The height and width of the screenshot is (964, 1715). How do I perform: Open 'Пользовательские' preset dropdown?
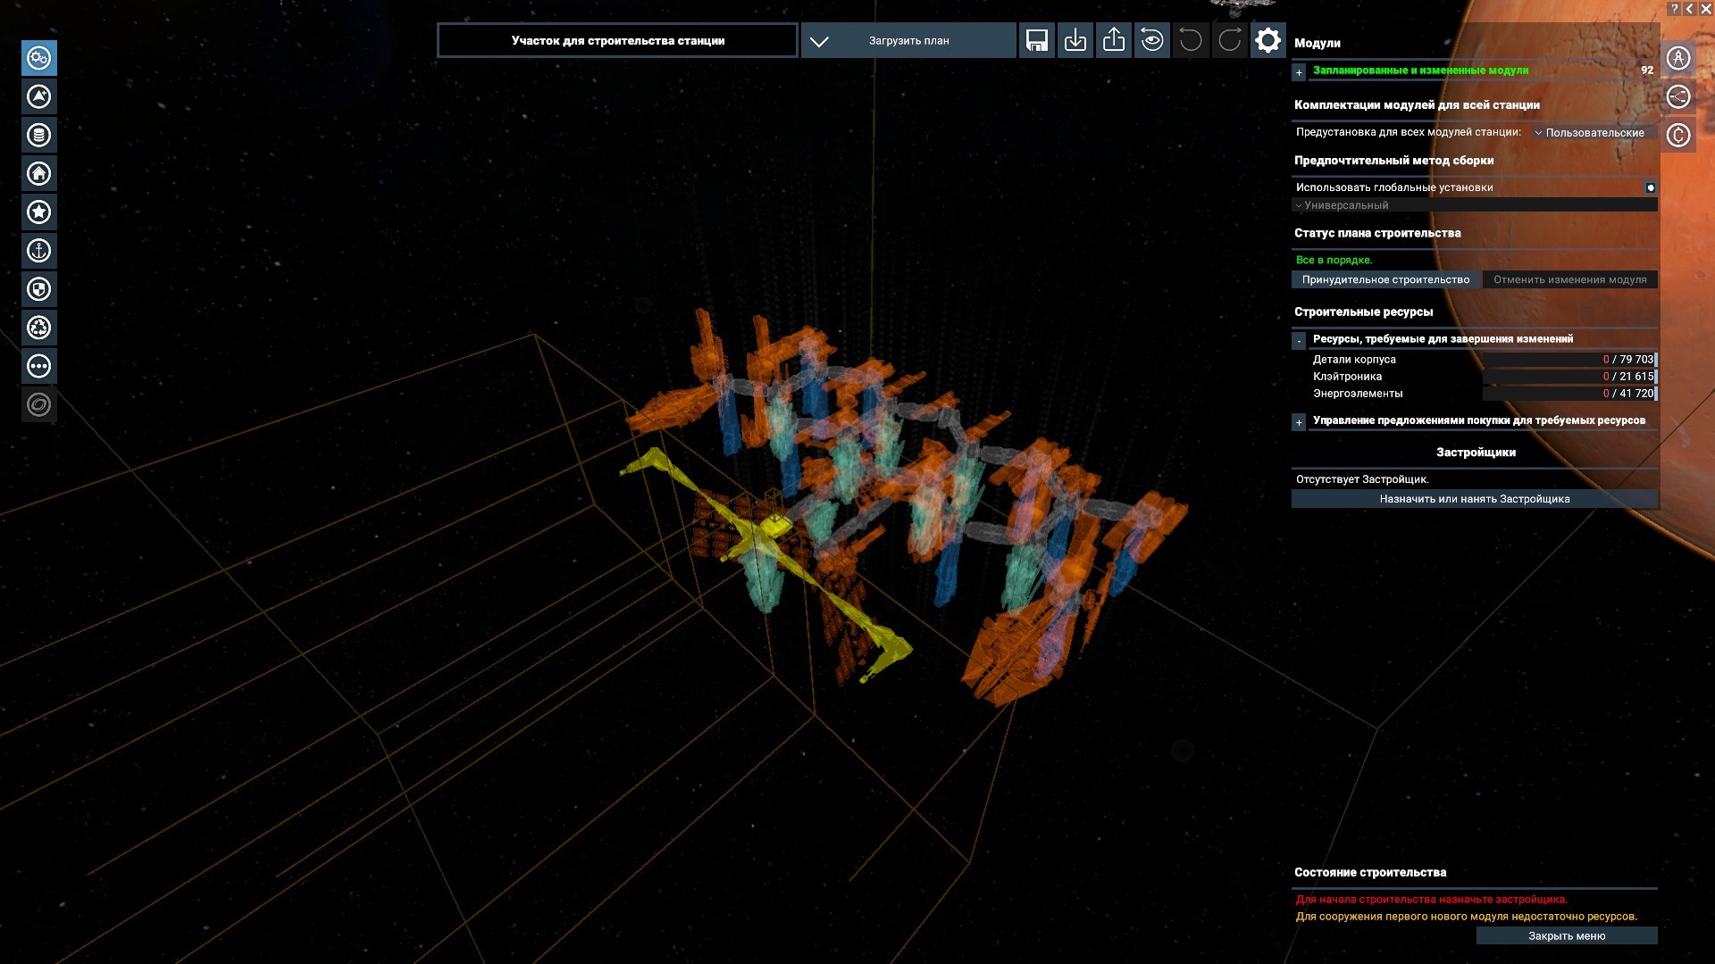click(x=1594, y=133)
